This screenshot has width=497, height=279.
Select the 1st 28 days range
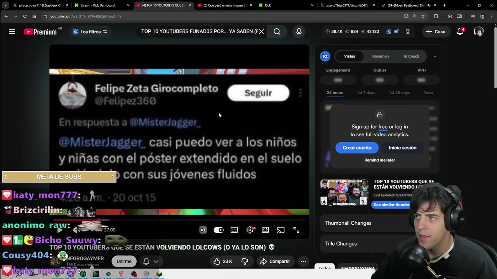[400, 93]
